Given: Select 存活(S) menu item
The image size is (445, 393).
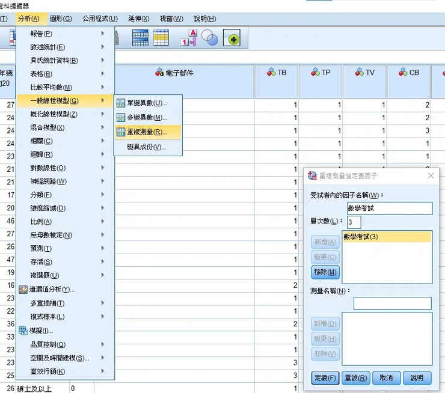Looking at the screenshot, I should [66, 262].
